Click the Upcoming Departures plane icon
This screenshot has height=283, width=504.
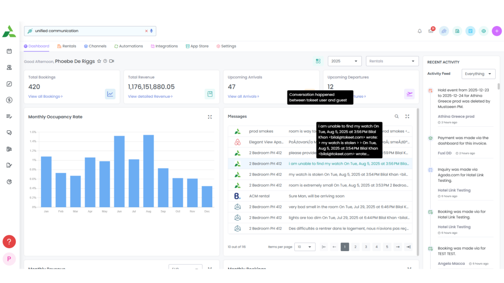409,94
